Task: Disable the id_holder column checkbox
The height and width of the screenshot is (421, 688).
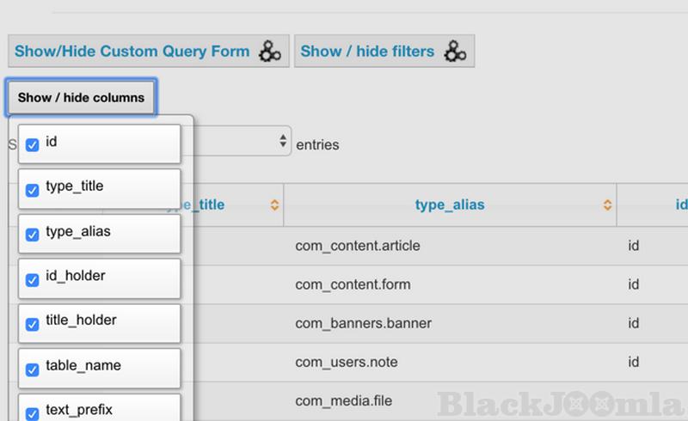Action: coord(33,279)
